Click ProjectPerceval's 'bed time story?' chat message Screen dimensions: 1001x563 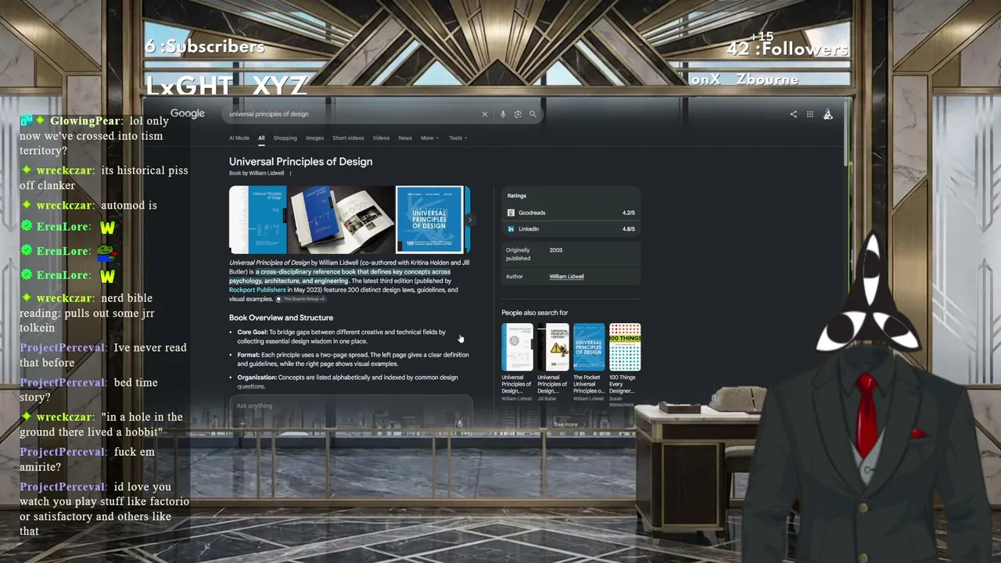(x=88, y=390)
